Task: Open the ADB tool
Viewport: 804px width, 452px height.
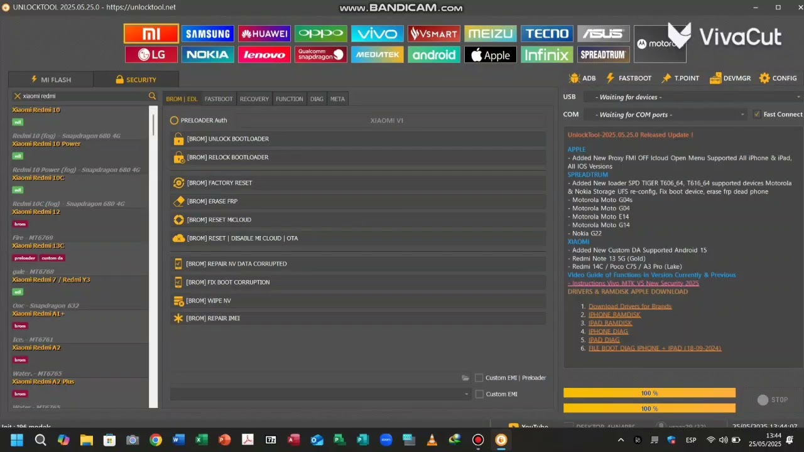Action: [x=582, y=78]
